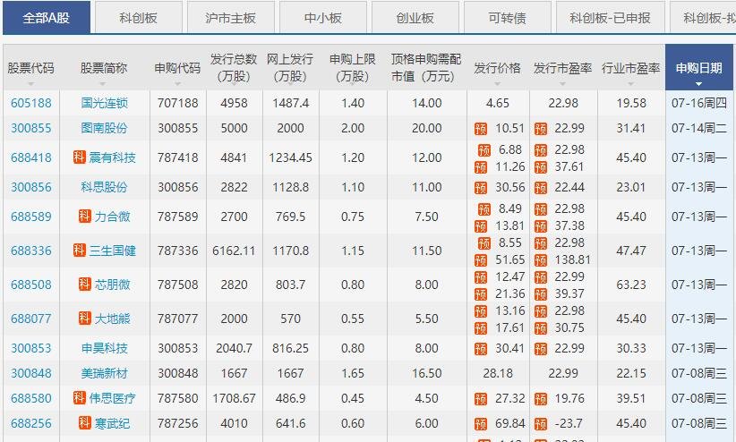Open the 可转债 tab
The width and height of the screenshot is (736, 442).
(508, 18)
